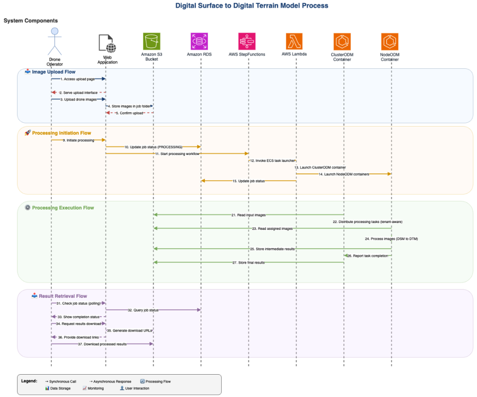Select the gear icon on Processing Execution Flow

pos(27,208)
